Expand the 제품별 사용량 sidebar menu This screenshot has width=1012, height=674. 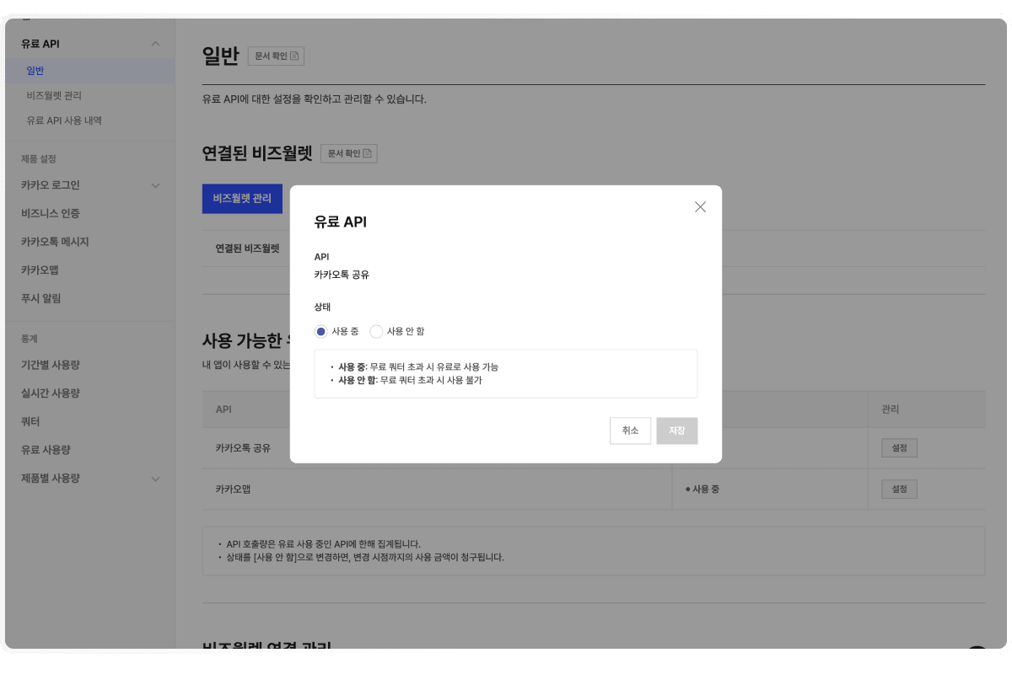click(x=155, y=479)
